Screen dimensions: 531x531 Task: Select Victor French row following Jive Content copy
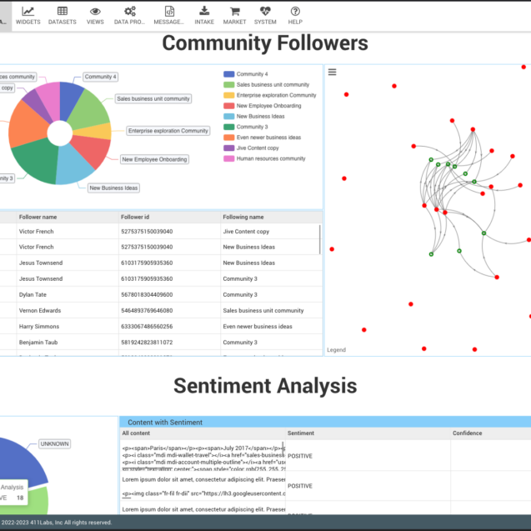pyautogui.click(x=161, y=231)
